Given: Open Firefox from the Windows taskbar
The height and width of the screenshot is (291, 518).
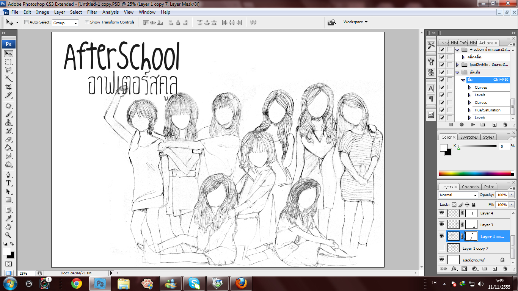Looking at the screenshot, I should (241, 283).
